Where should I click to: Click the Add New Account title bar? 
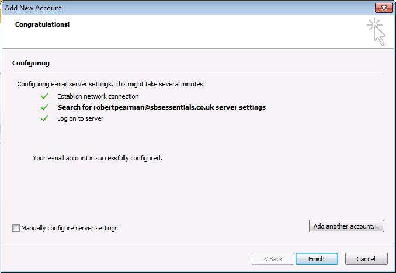(175, 8)
